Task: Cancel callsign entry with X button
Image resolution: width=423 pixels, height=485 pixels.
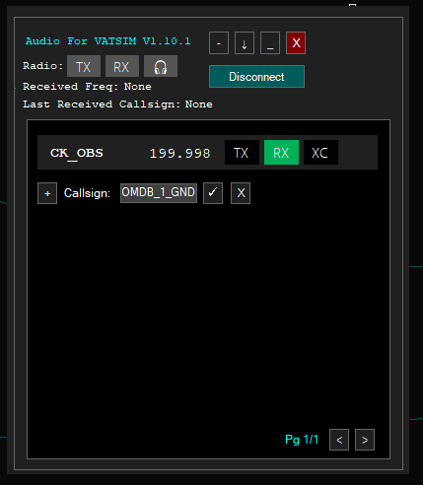Action: click(241, 193)
